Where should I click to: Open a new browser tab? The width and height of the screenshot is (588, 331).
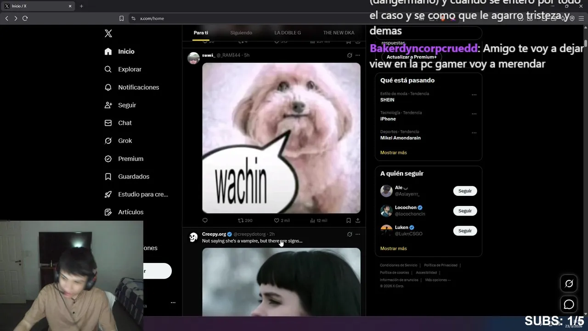pyautogui.click(x=81, y=6)
